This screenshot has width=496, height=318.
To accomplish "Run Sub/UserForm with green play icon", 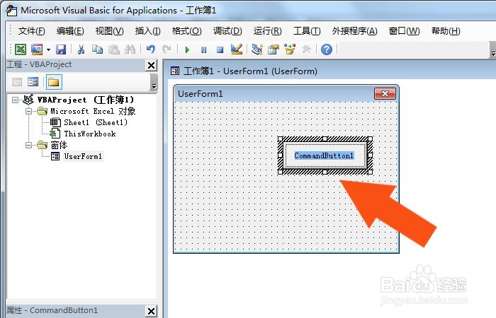I will tap(187, 50).
